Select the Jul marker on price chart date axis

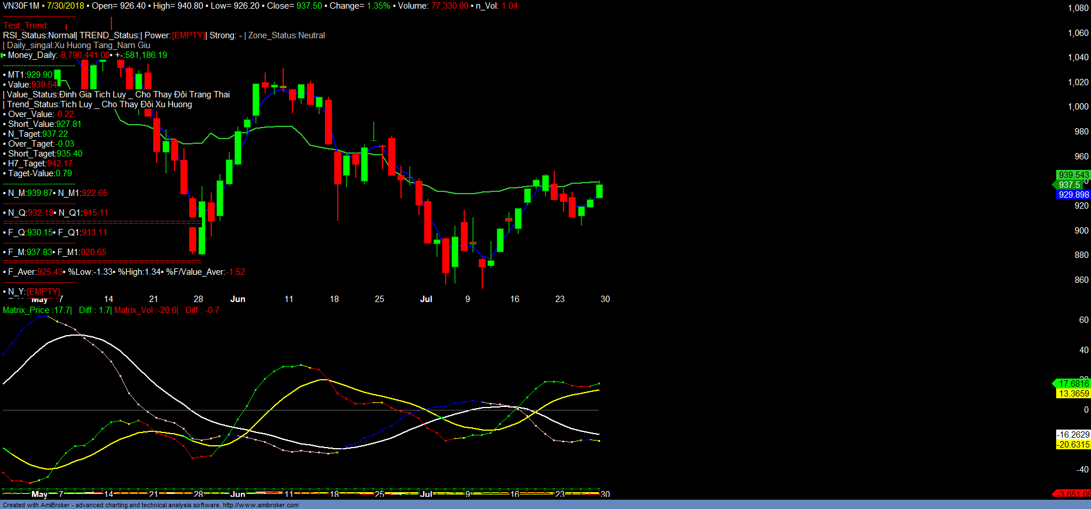426,299
